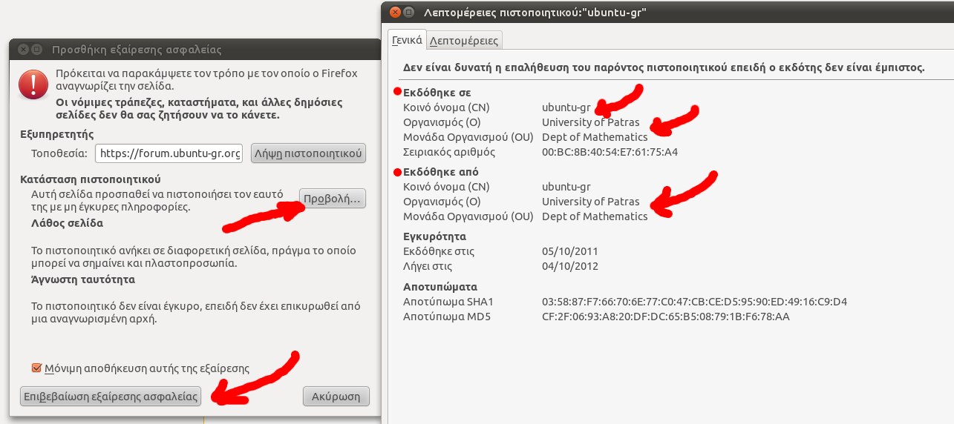
Task: Open the Λεπτομέρειες tab
Action: [x=464, y=40]
